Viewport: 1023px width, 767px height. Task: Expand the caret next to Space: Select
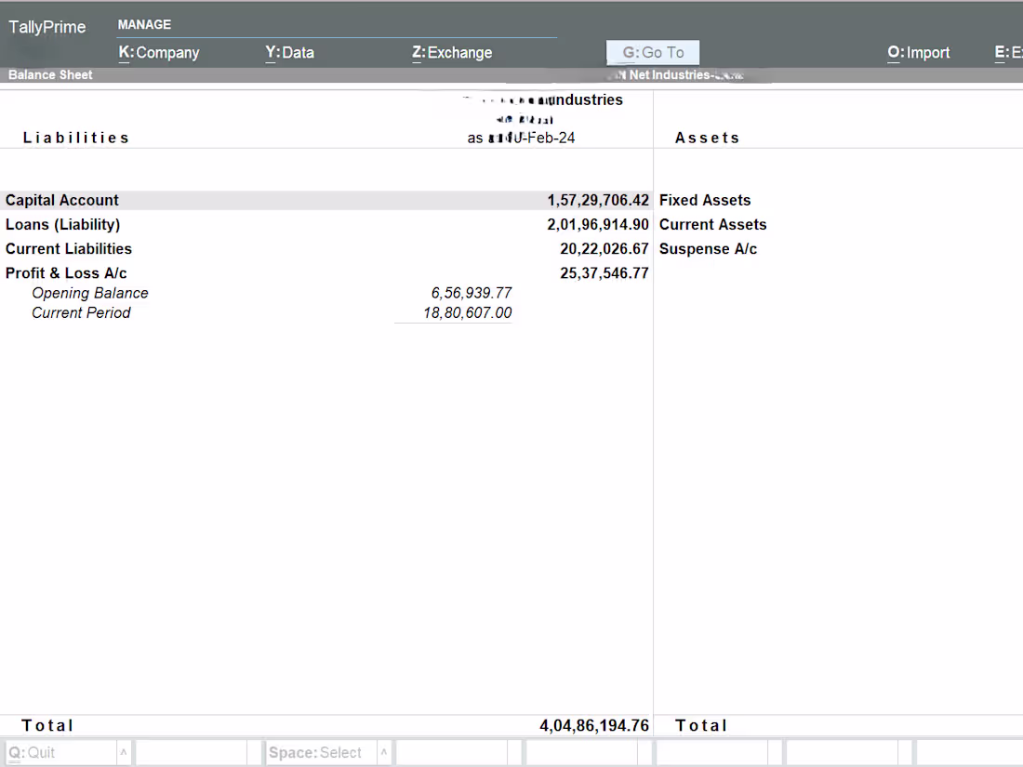click(x=383, y=753)
